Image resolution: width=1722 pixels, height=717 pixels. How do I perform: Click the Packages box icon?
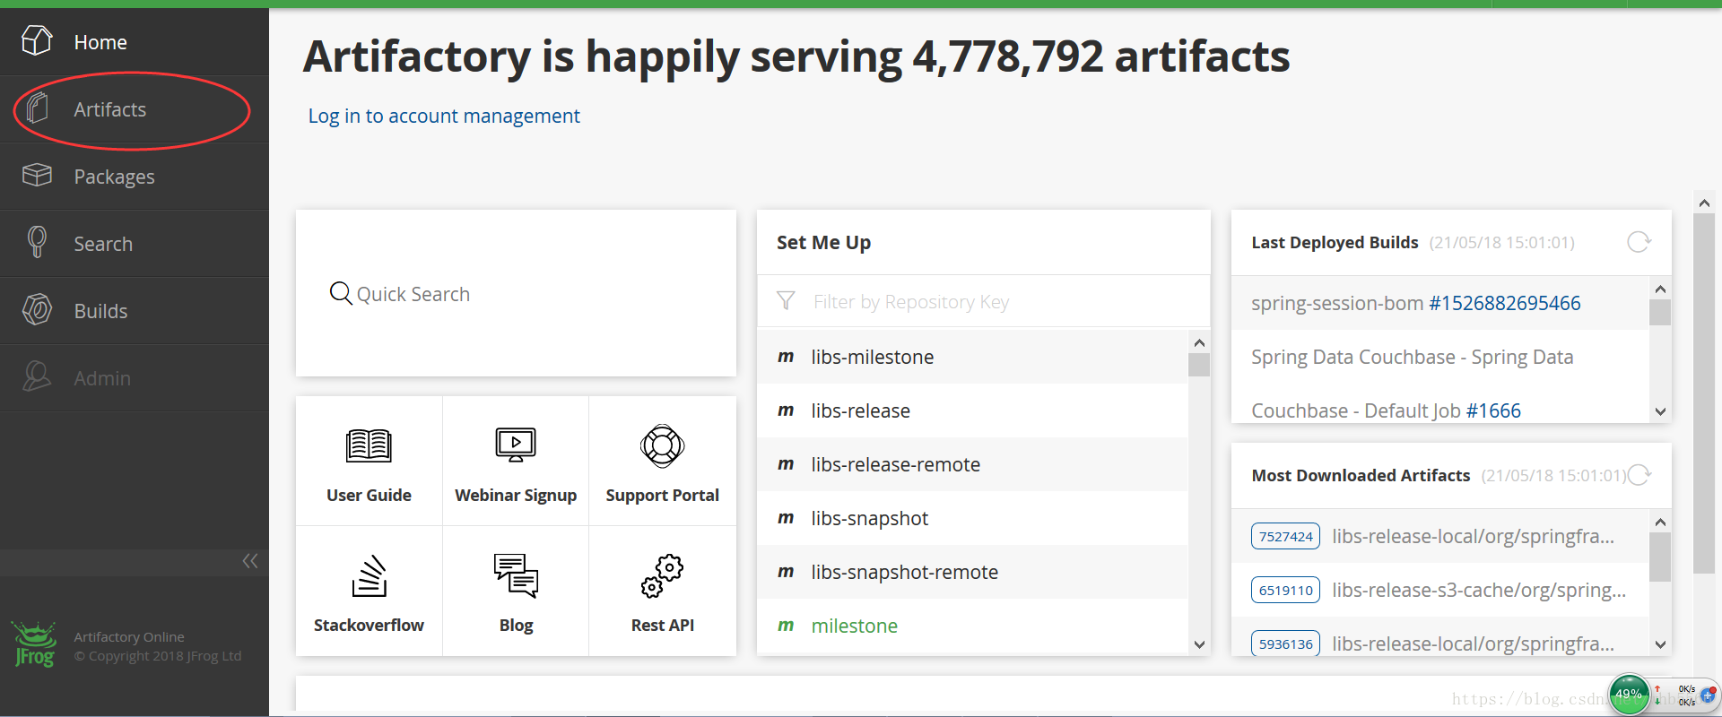point(37,175)
